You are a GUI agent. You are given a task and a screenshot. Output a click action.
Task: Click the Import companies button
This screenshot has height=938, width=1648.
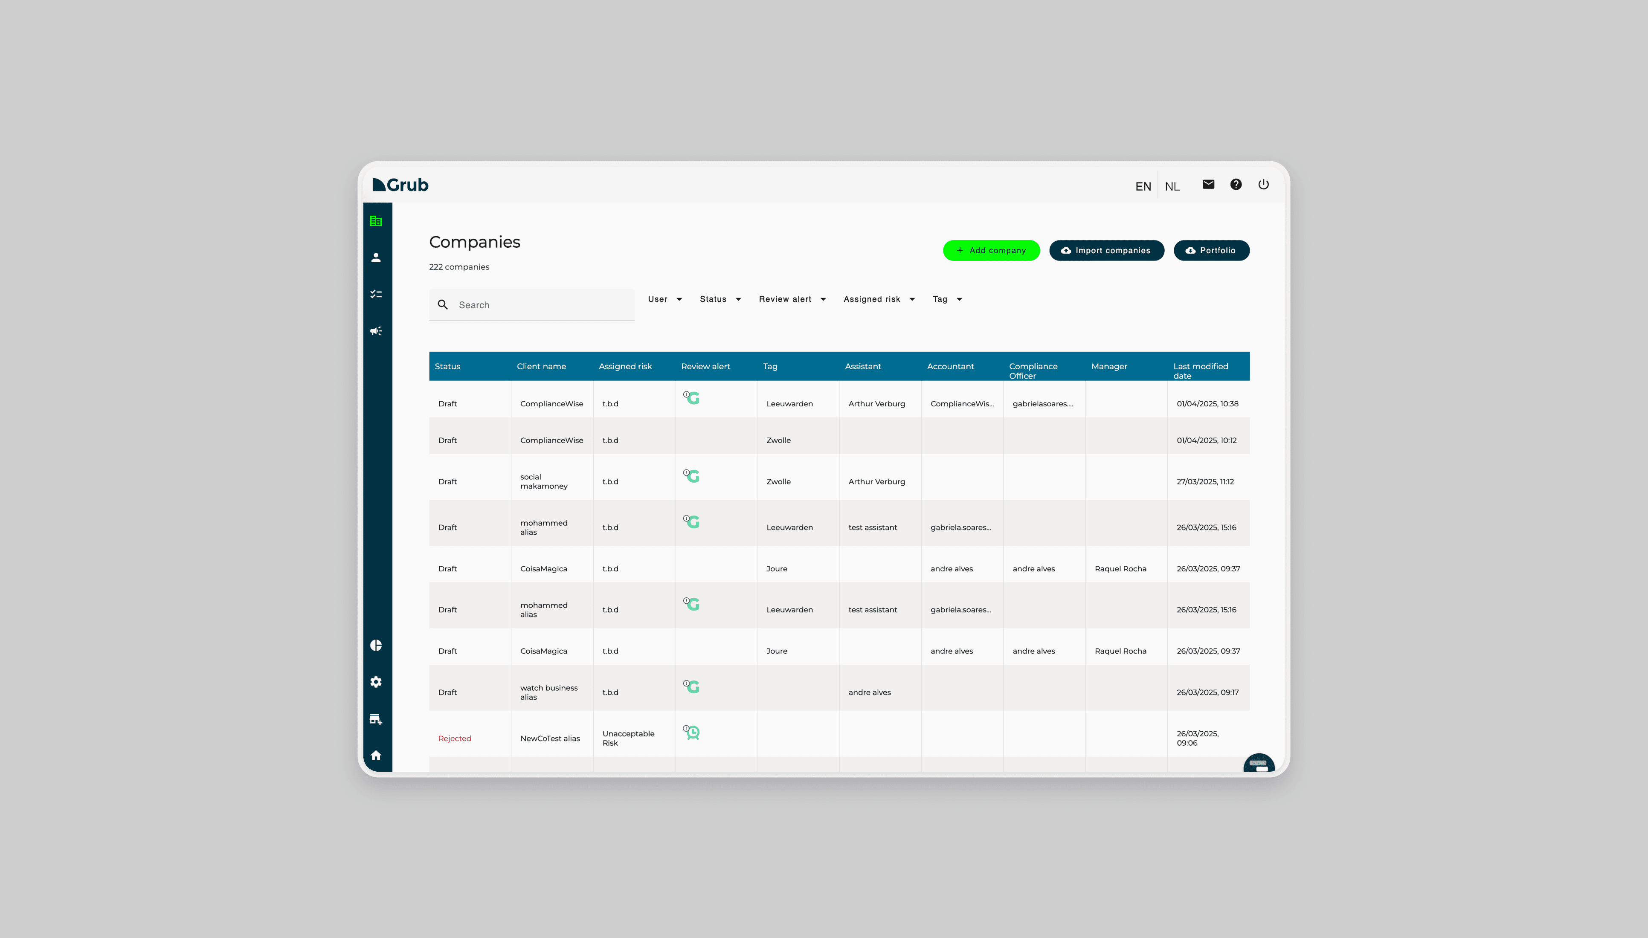[x=1106, y=251]
